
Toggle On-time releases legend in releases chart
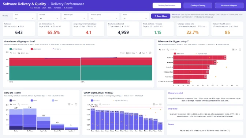tap(16, 49)
